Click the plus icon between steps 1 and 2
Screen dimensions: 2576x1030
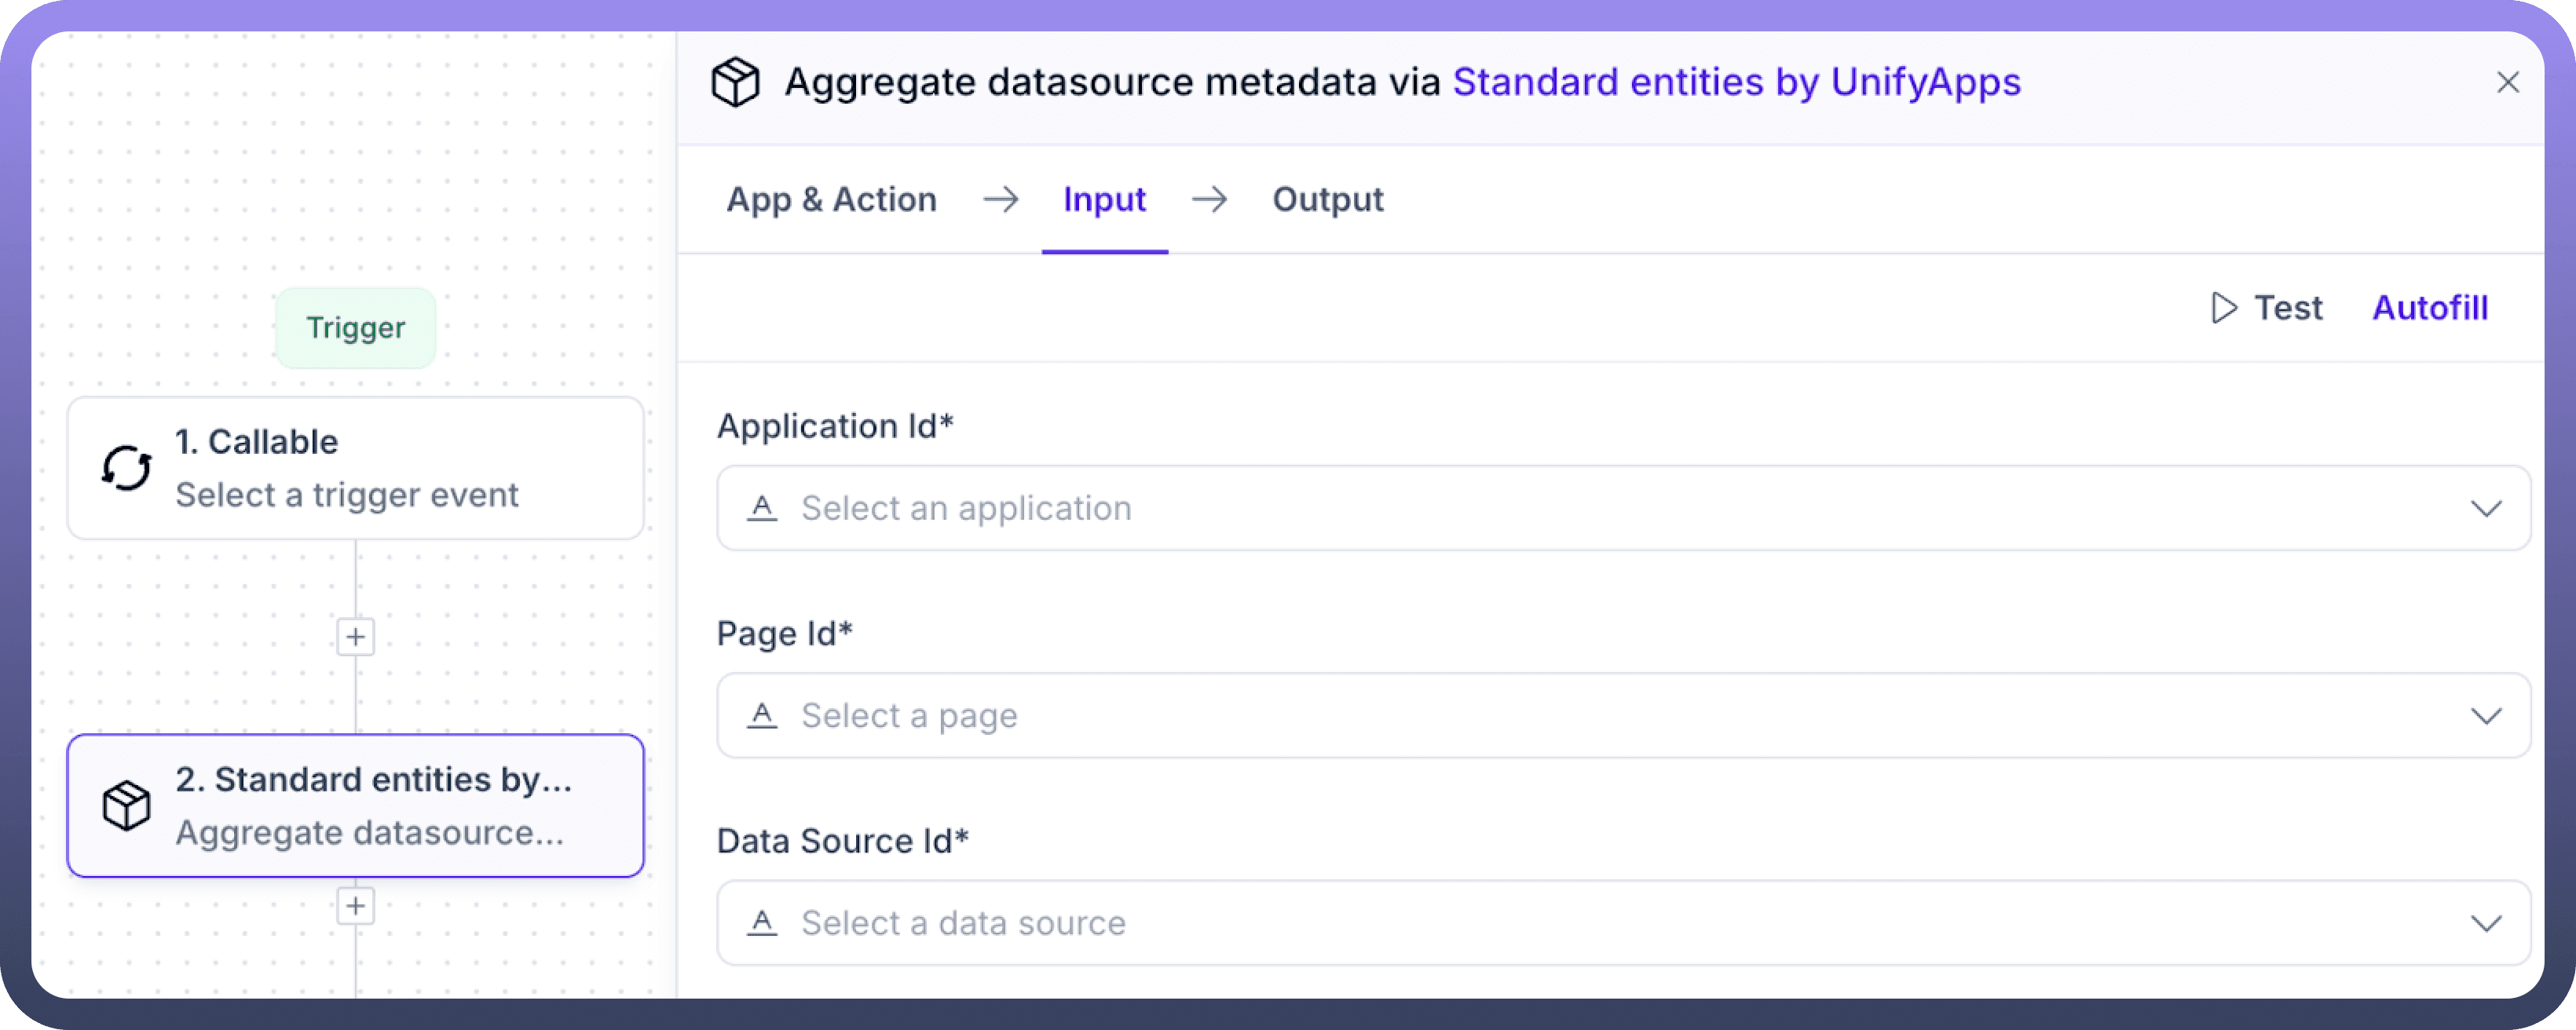pyautogui.click(x=355, y=637)
